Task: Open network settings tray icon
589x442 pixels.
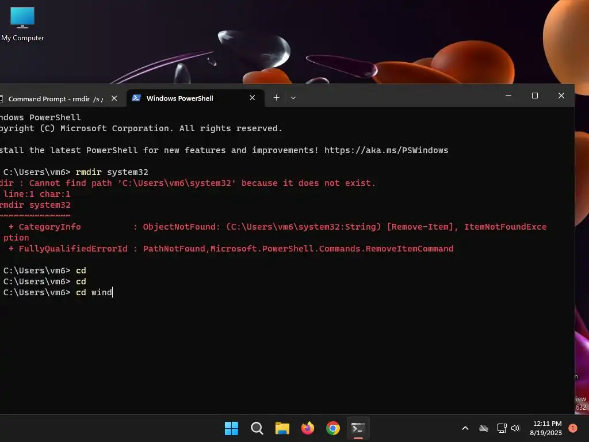Action: click(x=502, y=428)
